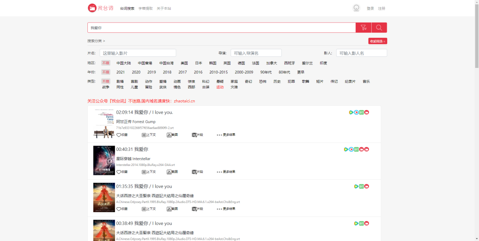Open 截图 screenshot for Interstellar result
The height and width of the screenshot is (241, 479).
click(172, 172)
